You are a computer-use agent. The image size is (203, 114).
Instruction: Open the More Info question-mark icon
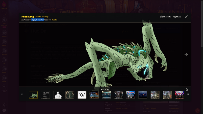161,17
